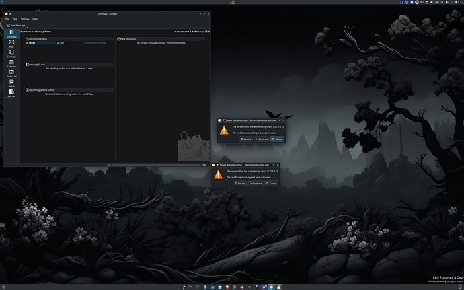Open the Help menu in Kontact

[35, 19]
